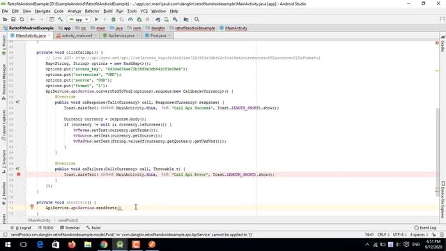
Task: Click the sendPosts() breadcrumb below the editor
Action: point(68,220)
